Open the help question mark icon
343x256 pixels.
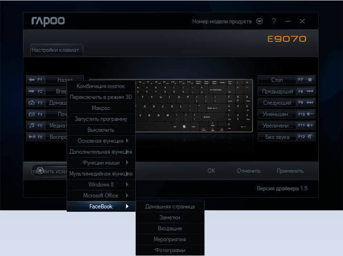tap(274, 21)
